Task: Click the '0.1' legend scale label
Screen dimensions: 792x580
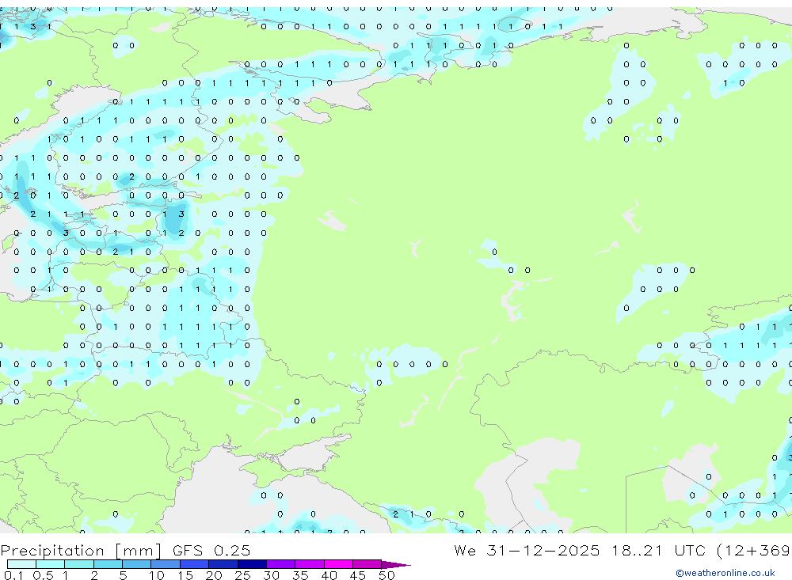Action: tap(13, 575)
